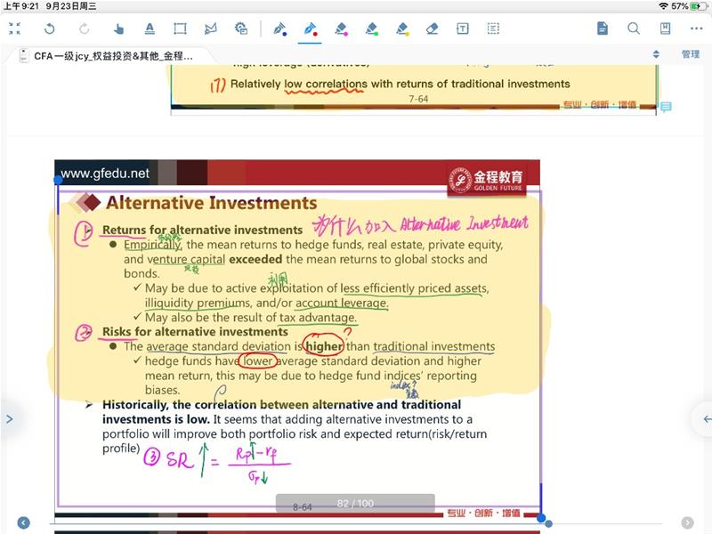This screenshot has width=712, height=534.
Task: Tap 'Risks for alternative investments' heading
Action: coord(195,331)
